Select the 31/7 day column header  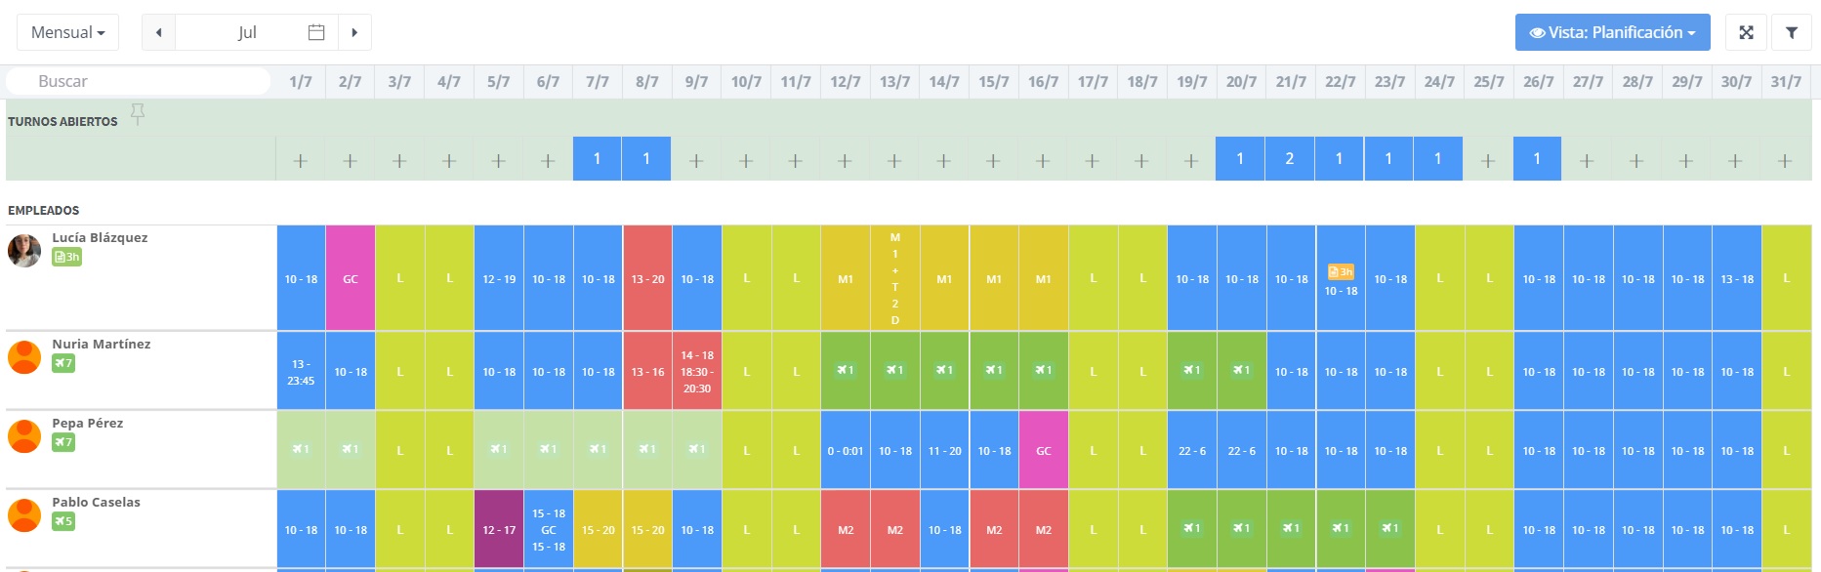click(x=1786, y=82)
